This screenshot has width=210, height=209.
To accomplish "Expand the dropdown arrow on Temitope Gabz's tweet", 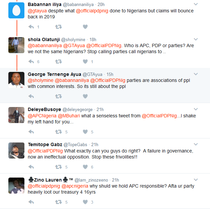I will click(x=196, y=144).
